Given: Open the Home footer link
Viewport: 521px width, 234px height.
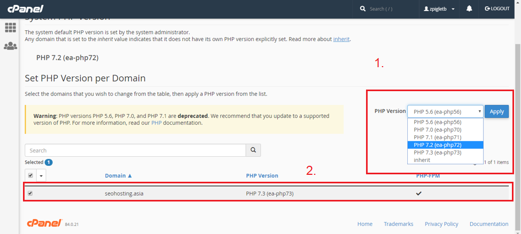Looking at the screenshot, I should point(365,224).
